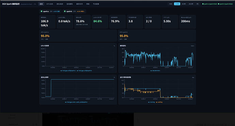Select the 24-hour time range

click(191, 4)
